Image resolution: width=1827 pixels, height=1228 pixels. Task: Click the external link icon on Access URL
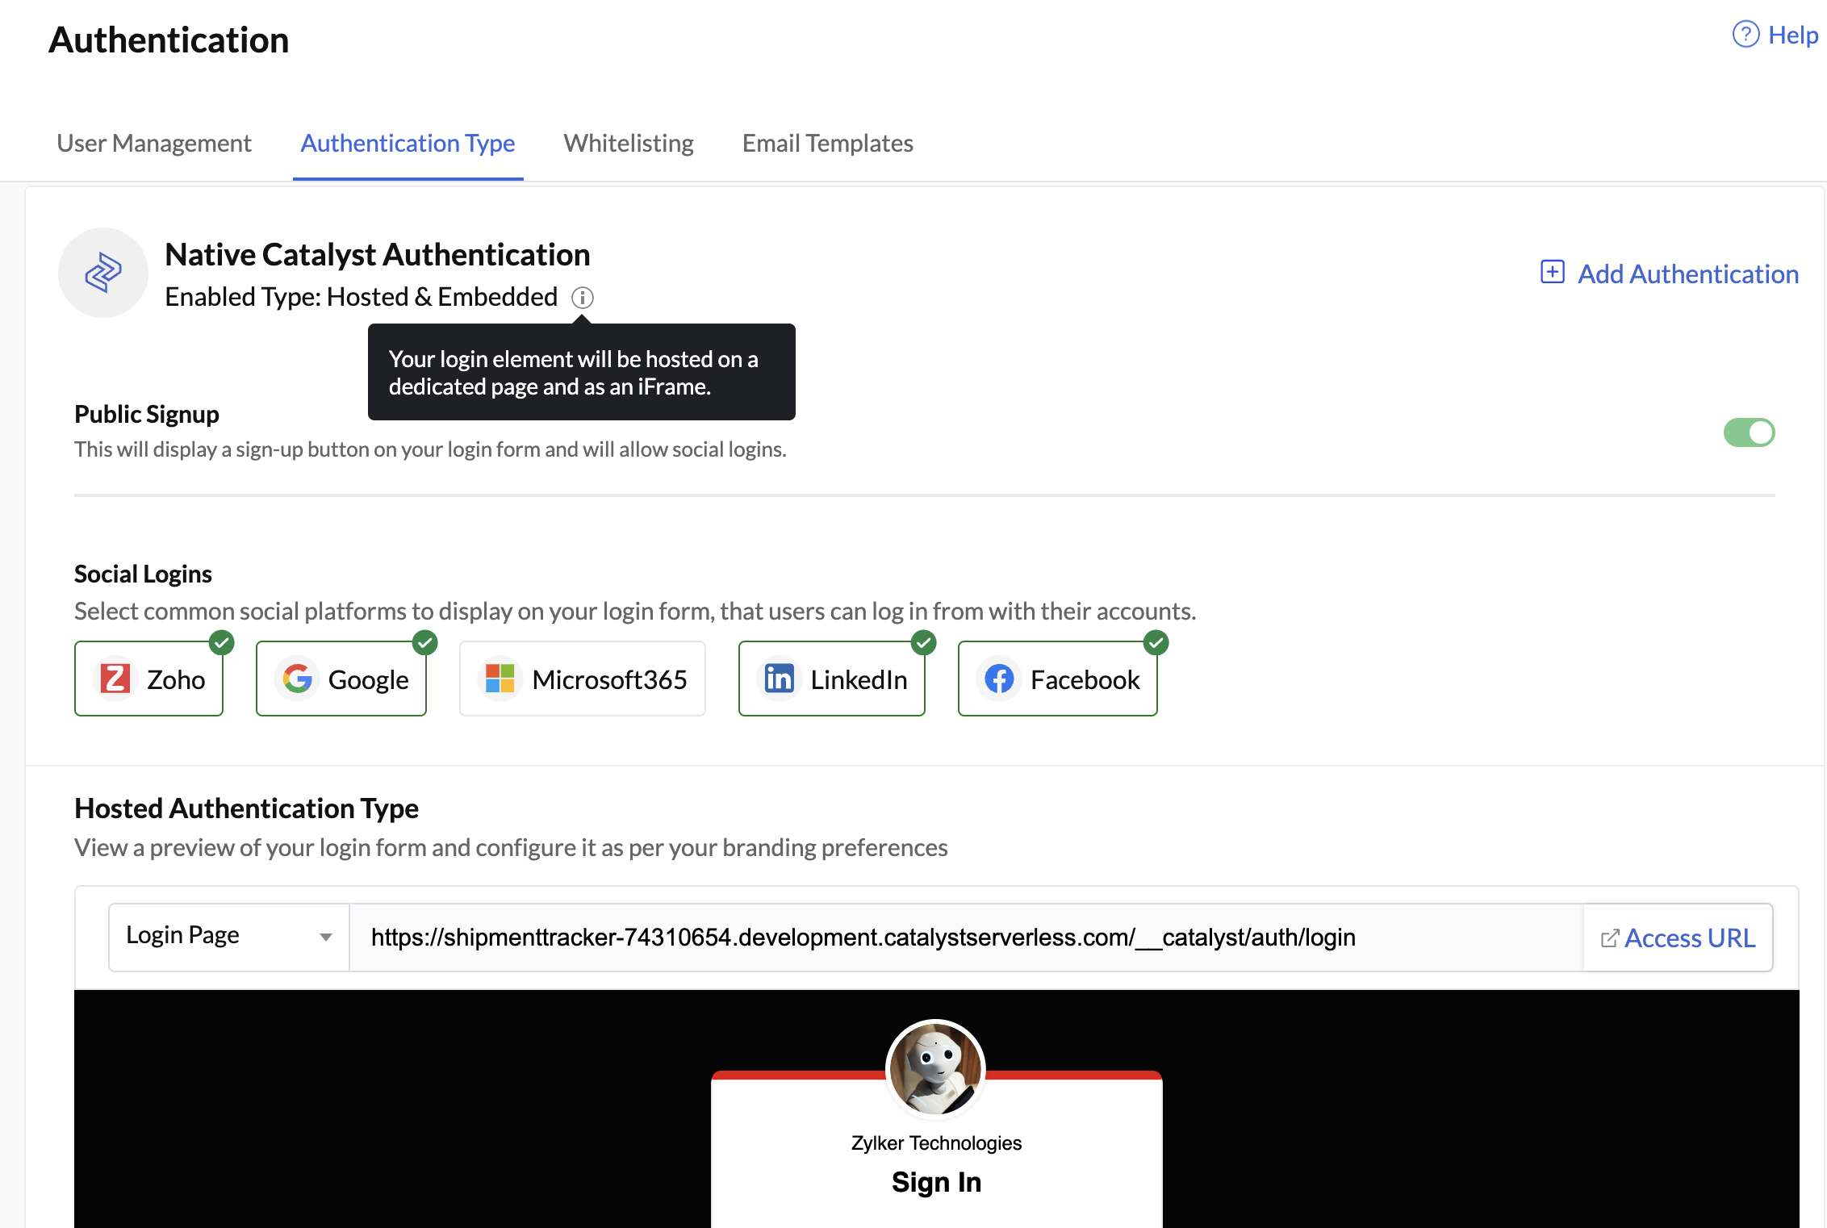[x=1609, y=937]
